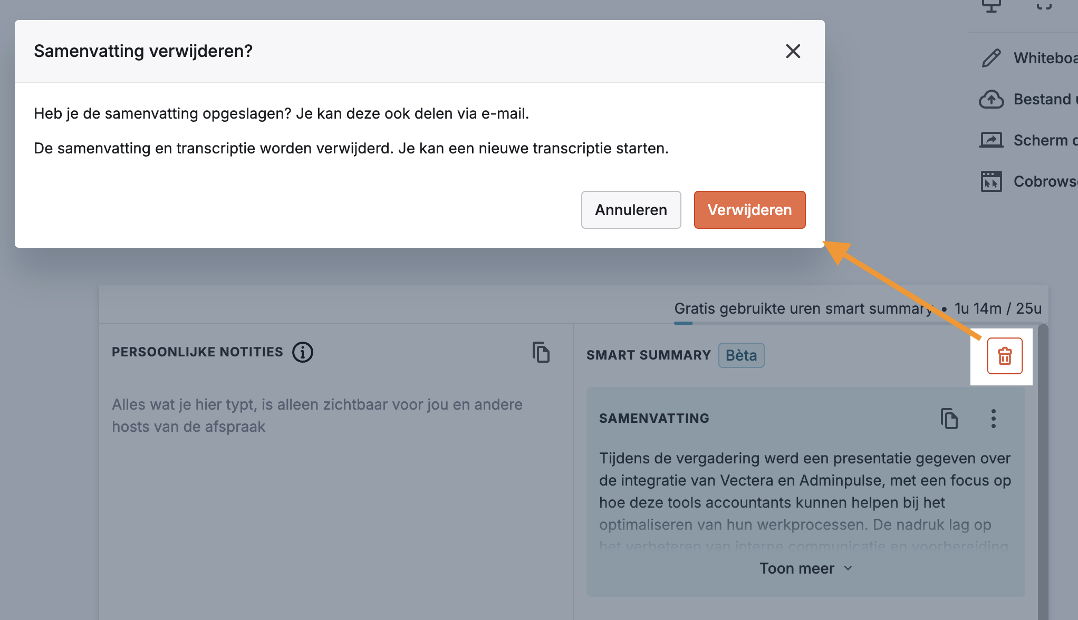The width and height of the screenshot is (1078, 620).
Task: Click the smart summary usage progress bar
Action: 858,323
